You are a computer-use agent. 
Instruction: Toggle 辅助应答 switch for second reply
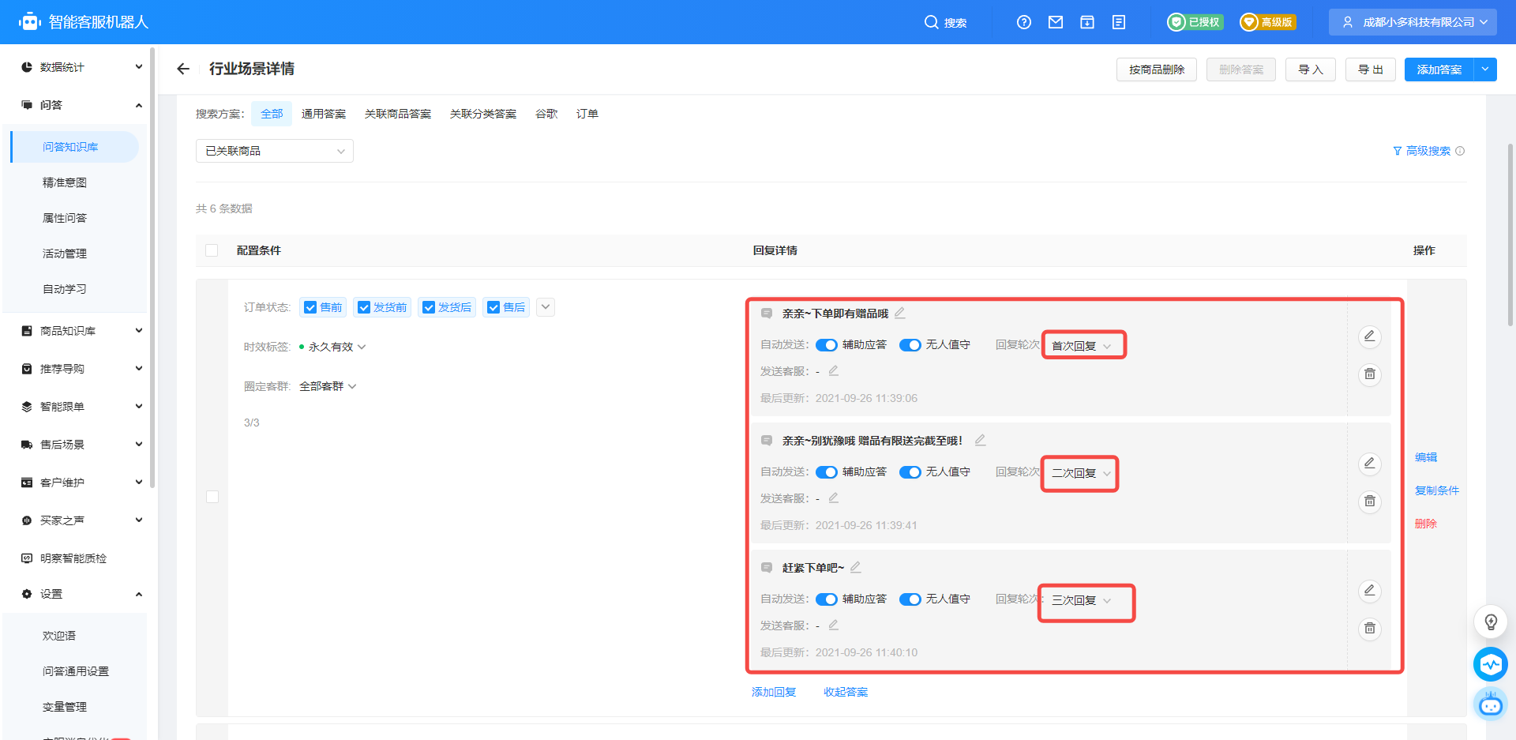tap(827, 472)
